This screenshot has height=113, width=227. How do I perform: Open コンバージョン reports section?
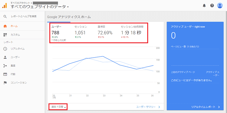click(x=22, y=83)
